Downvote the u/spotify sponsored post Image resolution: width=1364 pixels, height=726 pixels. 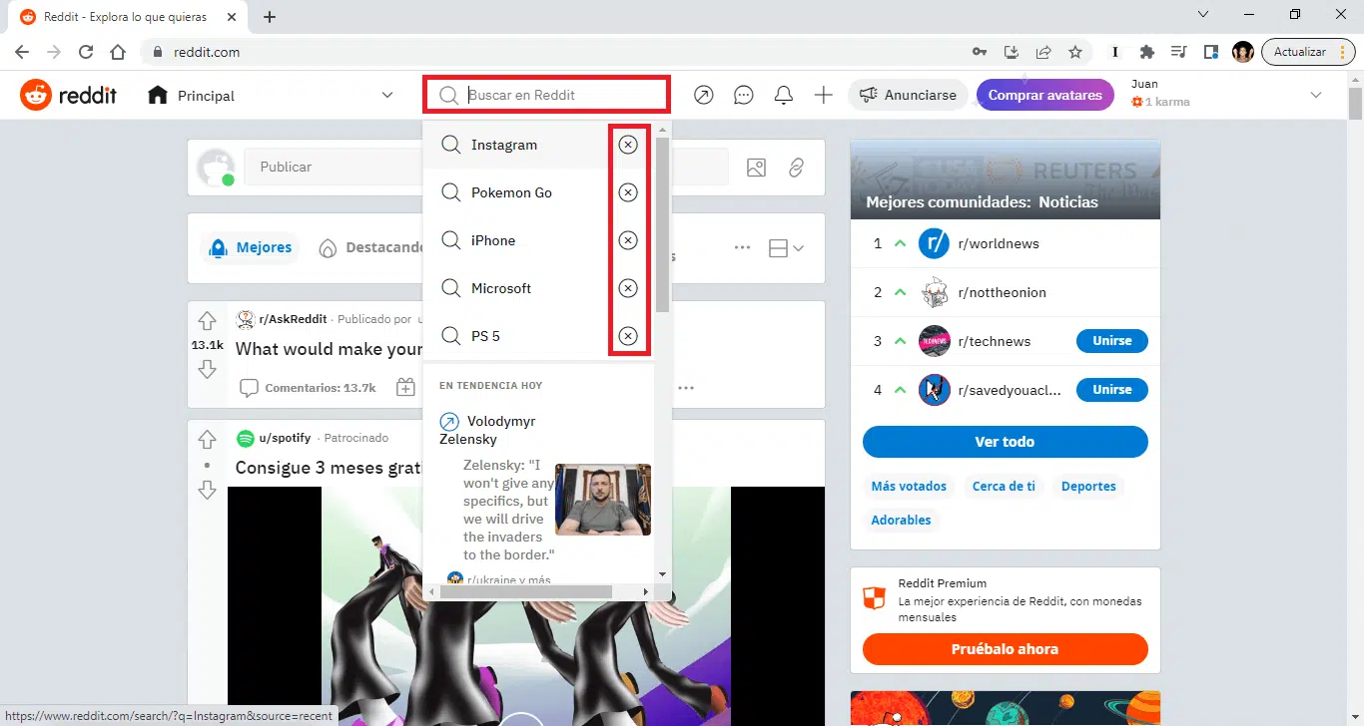pyautogui.click(x=207, y=490)
